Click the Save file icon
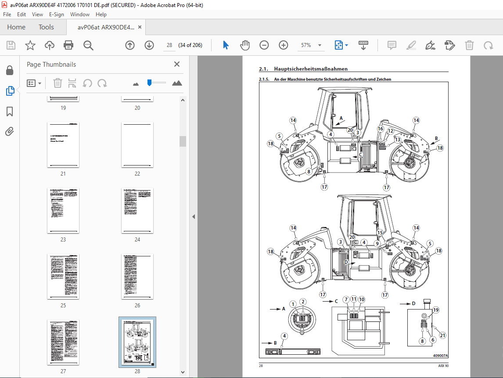The height and width of the screenshot is (378, 503). (11, 45)
